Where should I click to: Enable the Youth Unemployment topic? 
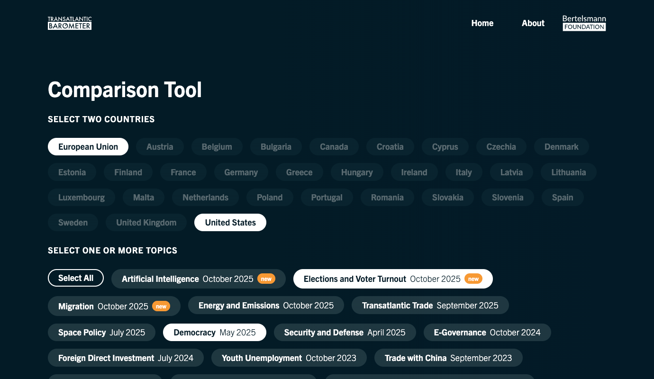(289, 358)
